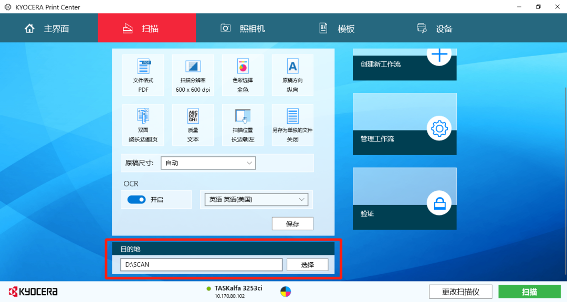
Task: Open the duplex scanning (双面) settings icon
Action: click(x=143, y=124)
